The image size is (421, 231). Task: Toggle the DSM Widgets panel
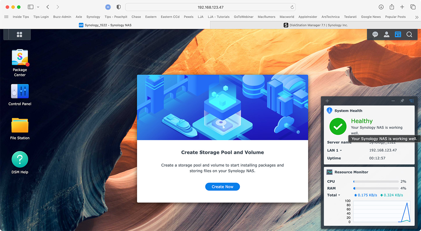398,34
